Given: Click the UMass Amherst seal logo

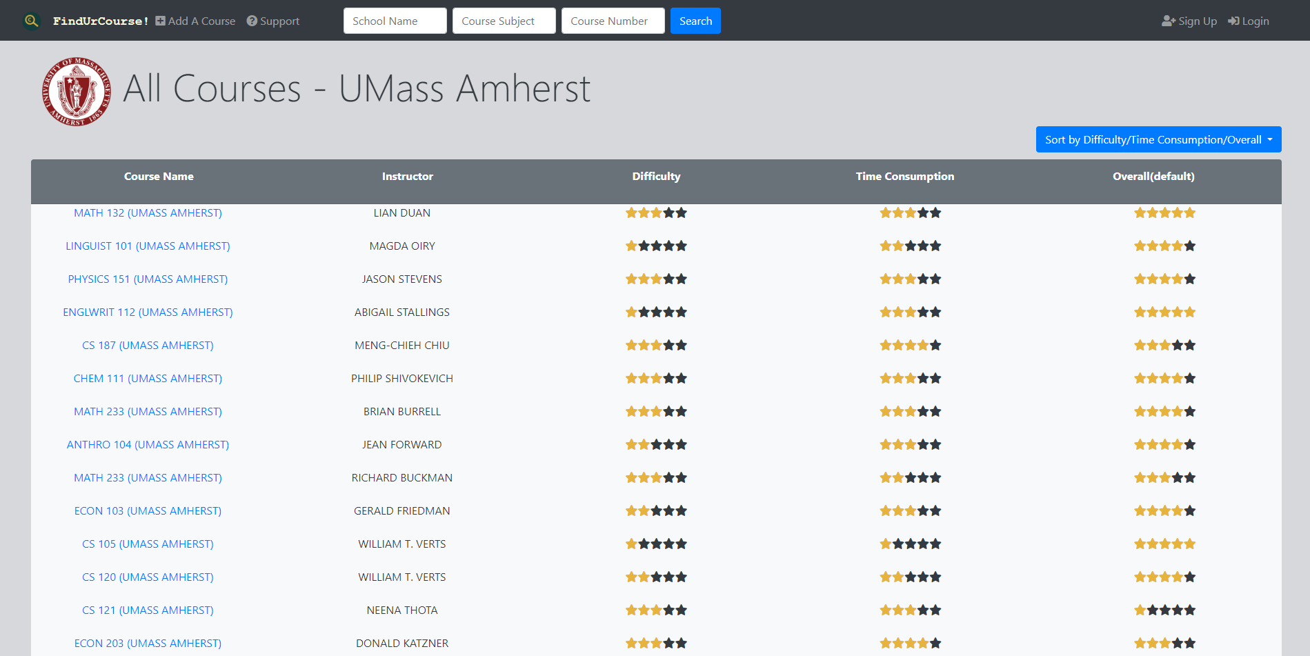Looking at the screenshot, I should tap(77, 91).
